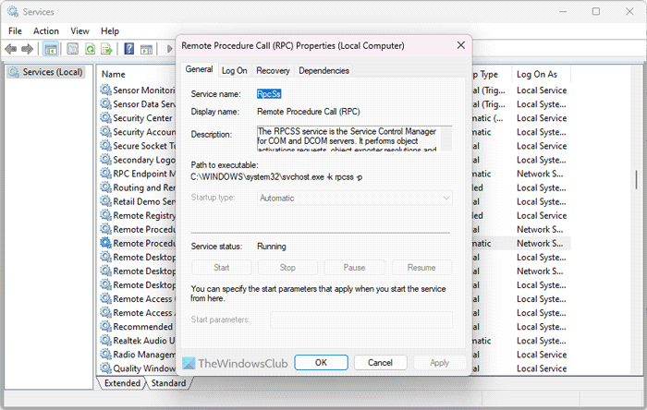This screenshot has width=647, height=410.
Task: Click the Display name Remote Procedure Call (RPC)
Action: [x=309, y=112]
